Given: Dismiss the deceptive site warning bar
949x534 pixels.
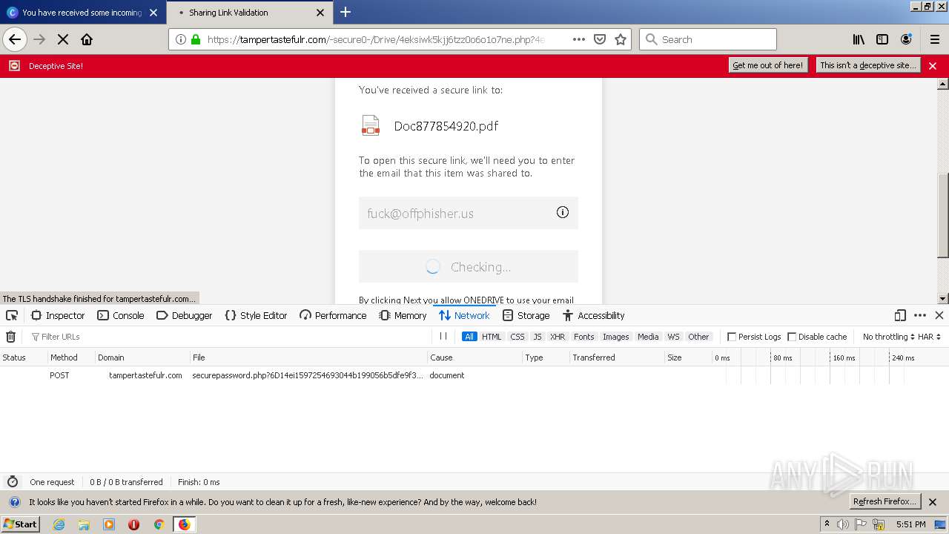Looking at the screenshot, I should pos(933,66).
